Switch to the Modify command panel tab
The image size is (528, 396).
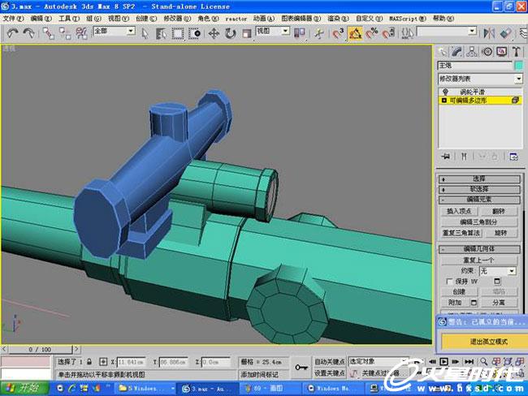click(457, 52)
